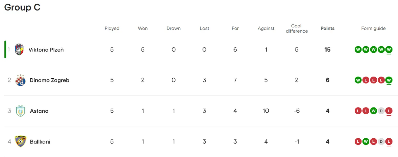
Task: Click the Group C heading
Action: pos(22,7)
